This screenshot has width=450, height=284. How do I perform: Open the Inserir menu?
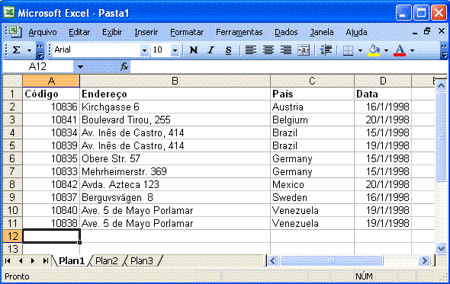point(146,32)
